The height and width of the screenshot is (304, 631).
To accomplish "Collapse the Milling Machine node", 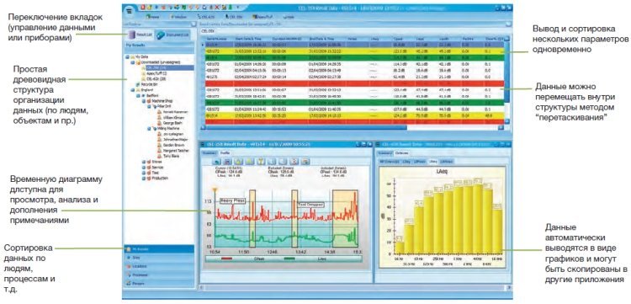I will 149,129.
